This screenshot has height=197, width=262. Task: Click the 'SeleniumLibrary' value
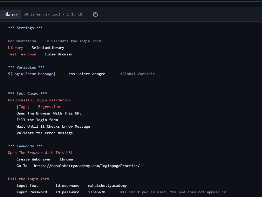click(x=48, y=48)
